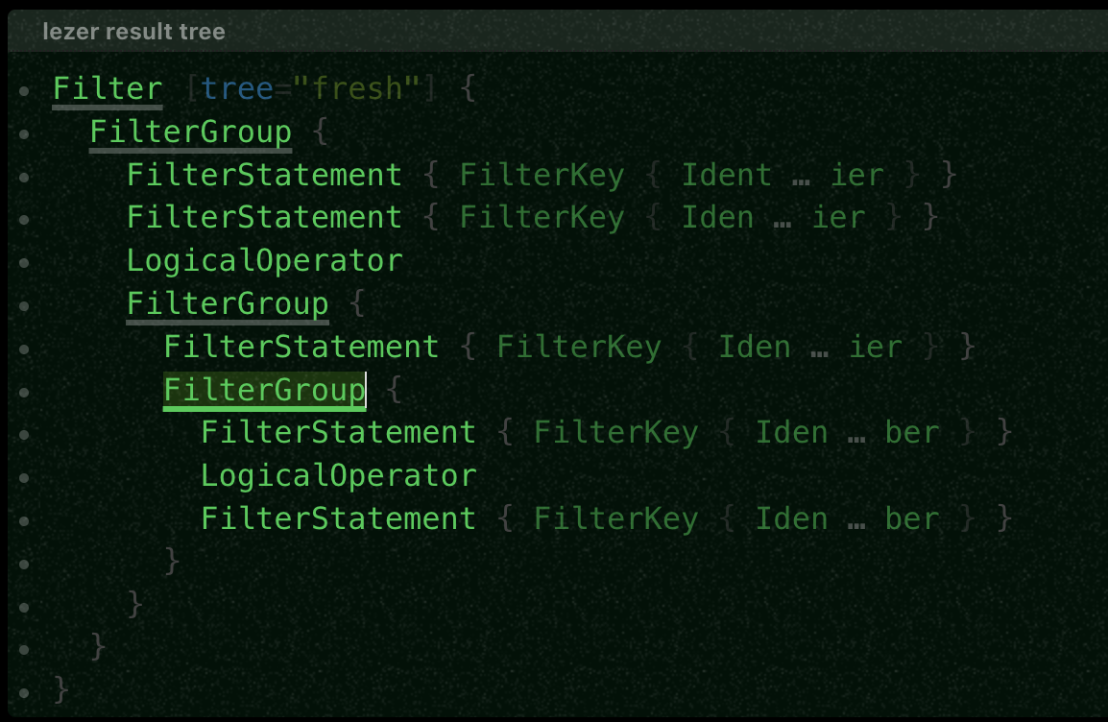Click the opening brace after highlighted FilterGroup
The image size is (1108, 722).
pyautogui.click(x=395, y=390)
